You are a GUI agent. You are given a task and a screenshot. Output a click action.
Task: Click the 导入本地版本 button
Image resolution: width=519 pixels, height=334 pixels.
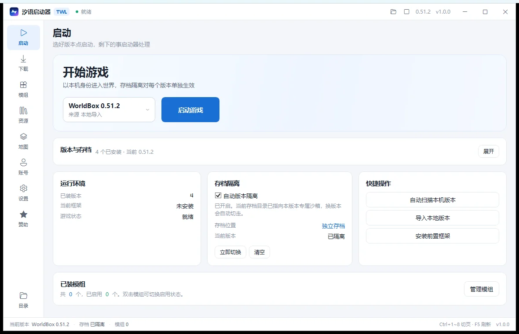[432, 218]
